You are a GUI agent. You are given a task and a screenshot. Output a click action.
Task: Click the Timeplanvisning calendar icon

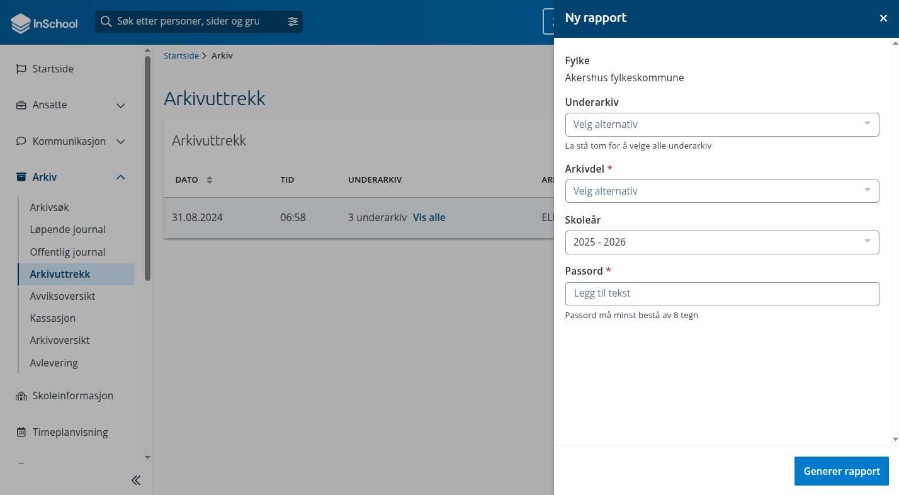pos(21,432)
